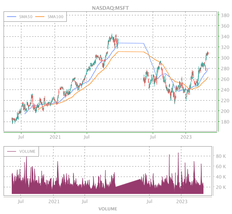The height and width of the screenshot is (214, 232).
Task: Click the 2023 label on the price chart axis
Action: [186, 137]
